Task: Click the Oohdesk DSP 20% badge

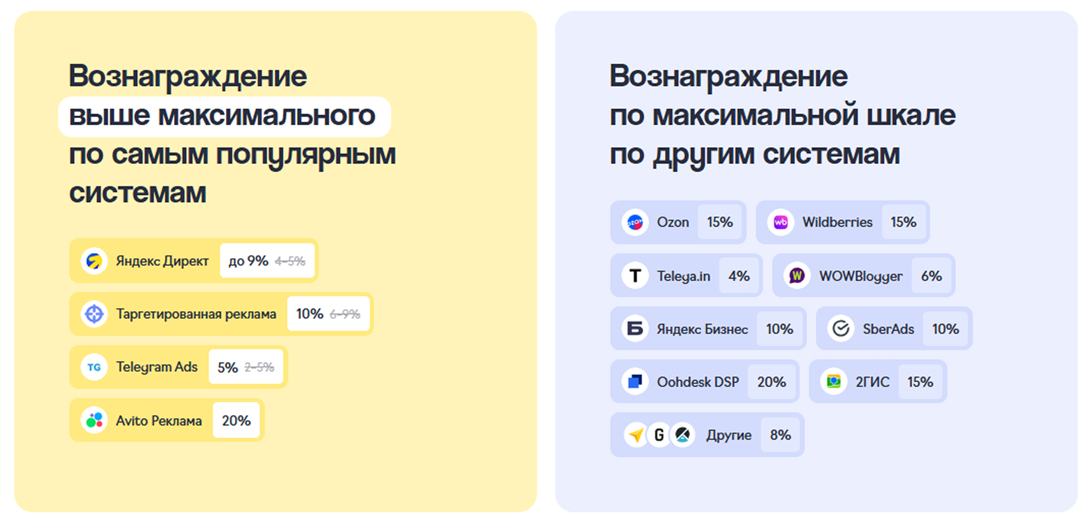Action: (772, 382)
